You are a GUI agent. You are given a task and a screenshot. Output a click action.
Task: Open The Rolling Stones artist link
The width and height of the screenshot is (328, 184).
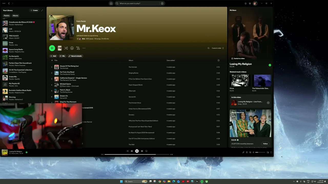(x=66, y=92)
